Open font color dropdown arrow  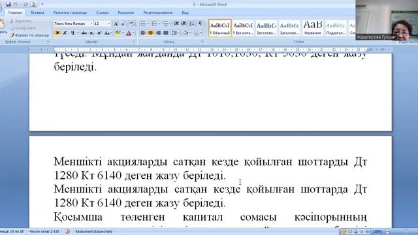click(133, 33)
